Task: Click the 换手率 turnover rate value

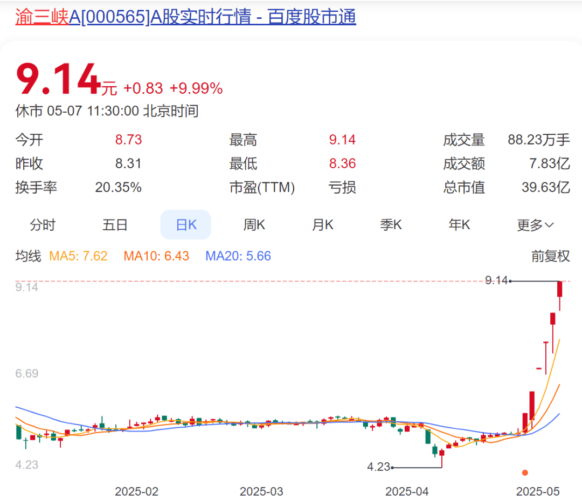Action: (119, 187)
